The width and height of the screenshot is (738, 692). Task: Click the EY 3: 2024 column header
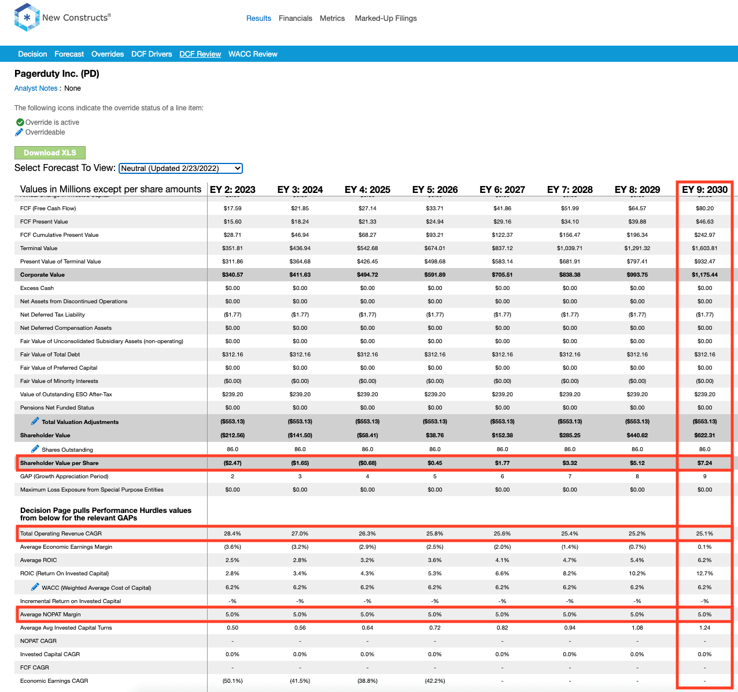[x=300, y=189]
